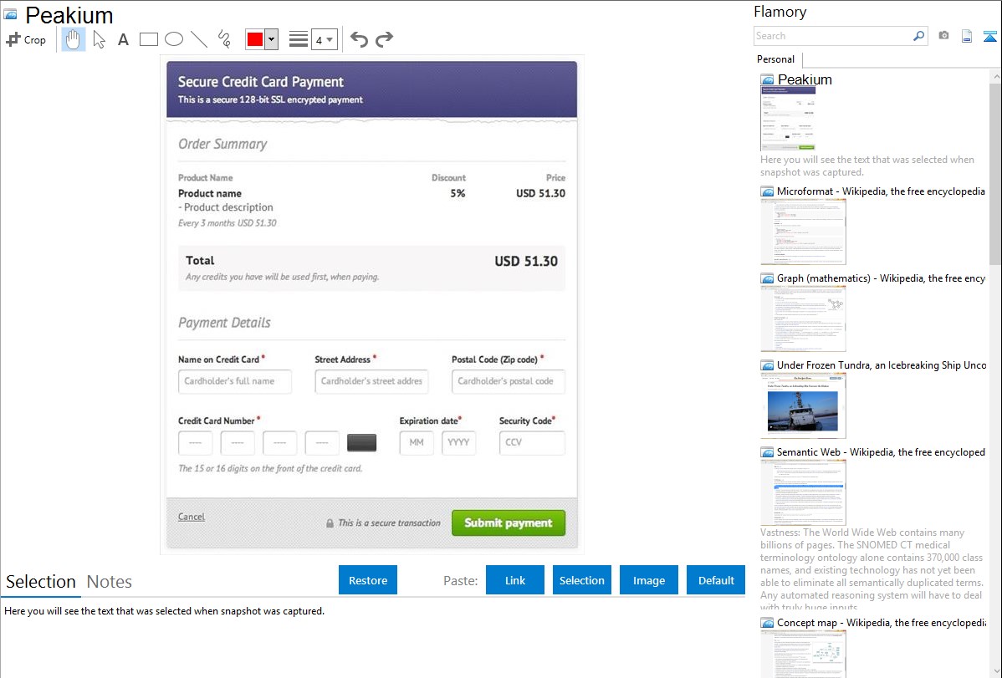
Task: Click the CCV security code field
Action: coord(532,443)
